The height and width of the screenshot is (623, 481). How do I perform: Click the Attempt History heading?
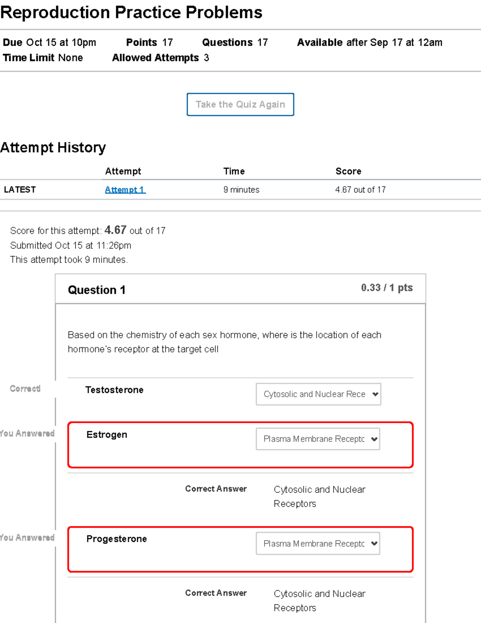53,148
